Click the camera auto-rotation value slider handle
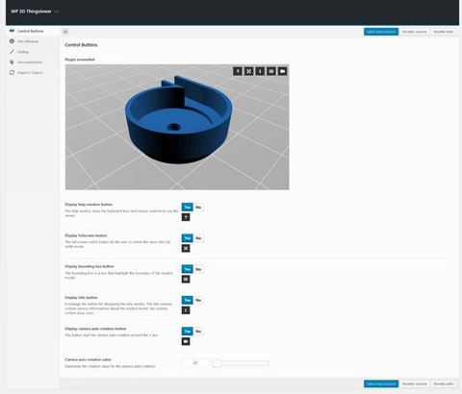This screenshot has width=462, height=394. pyautogui.click(x=217, y=363)
